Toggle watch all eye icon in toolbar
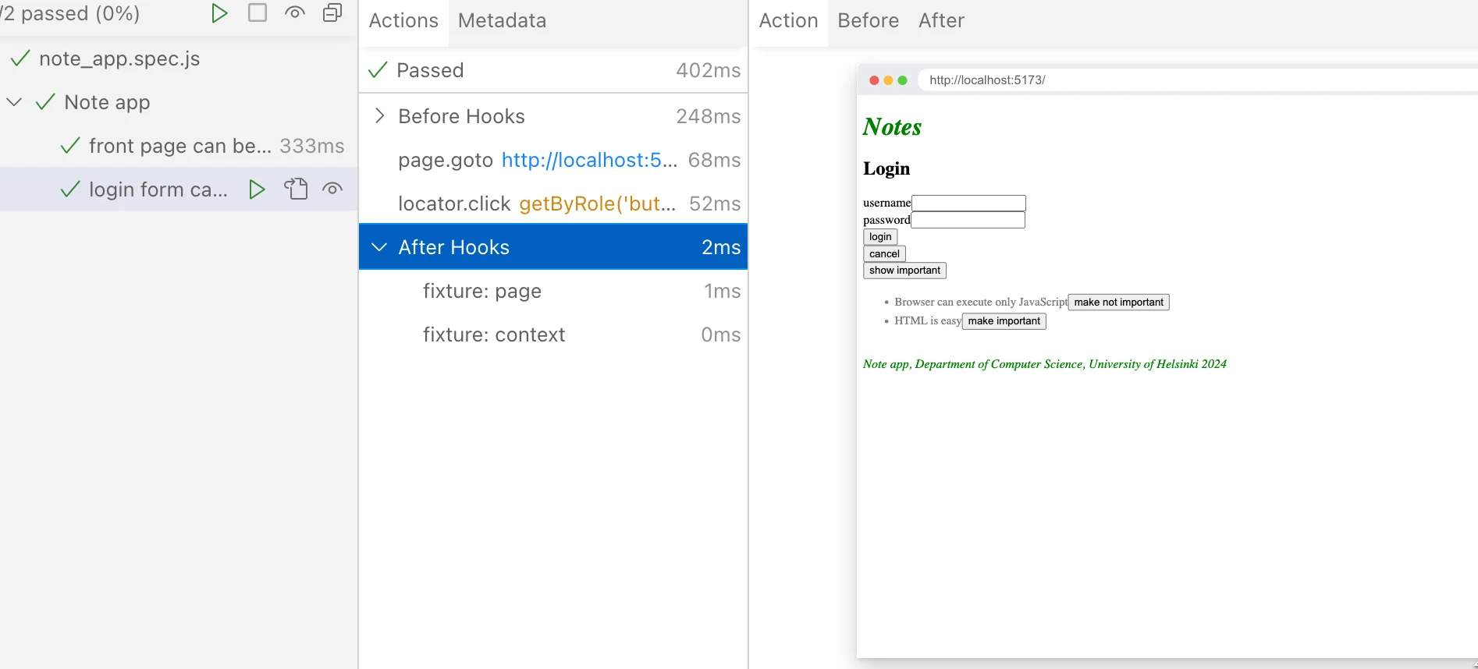 click(295, 13)
